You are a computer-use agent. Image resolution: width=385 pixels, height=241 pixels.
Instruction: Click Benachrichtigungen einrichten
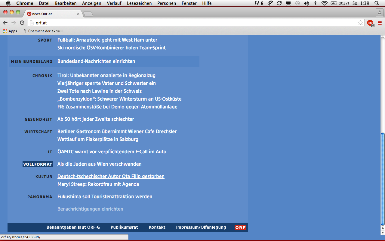click(90, 209)
